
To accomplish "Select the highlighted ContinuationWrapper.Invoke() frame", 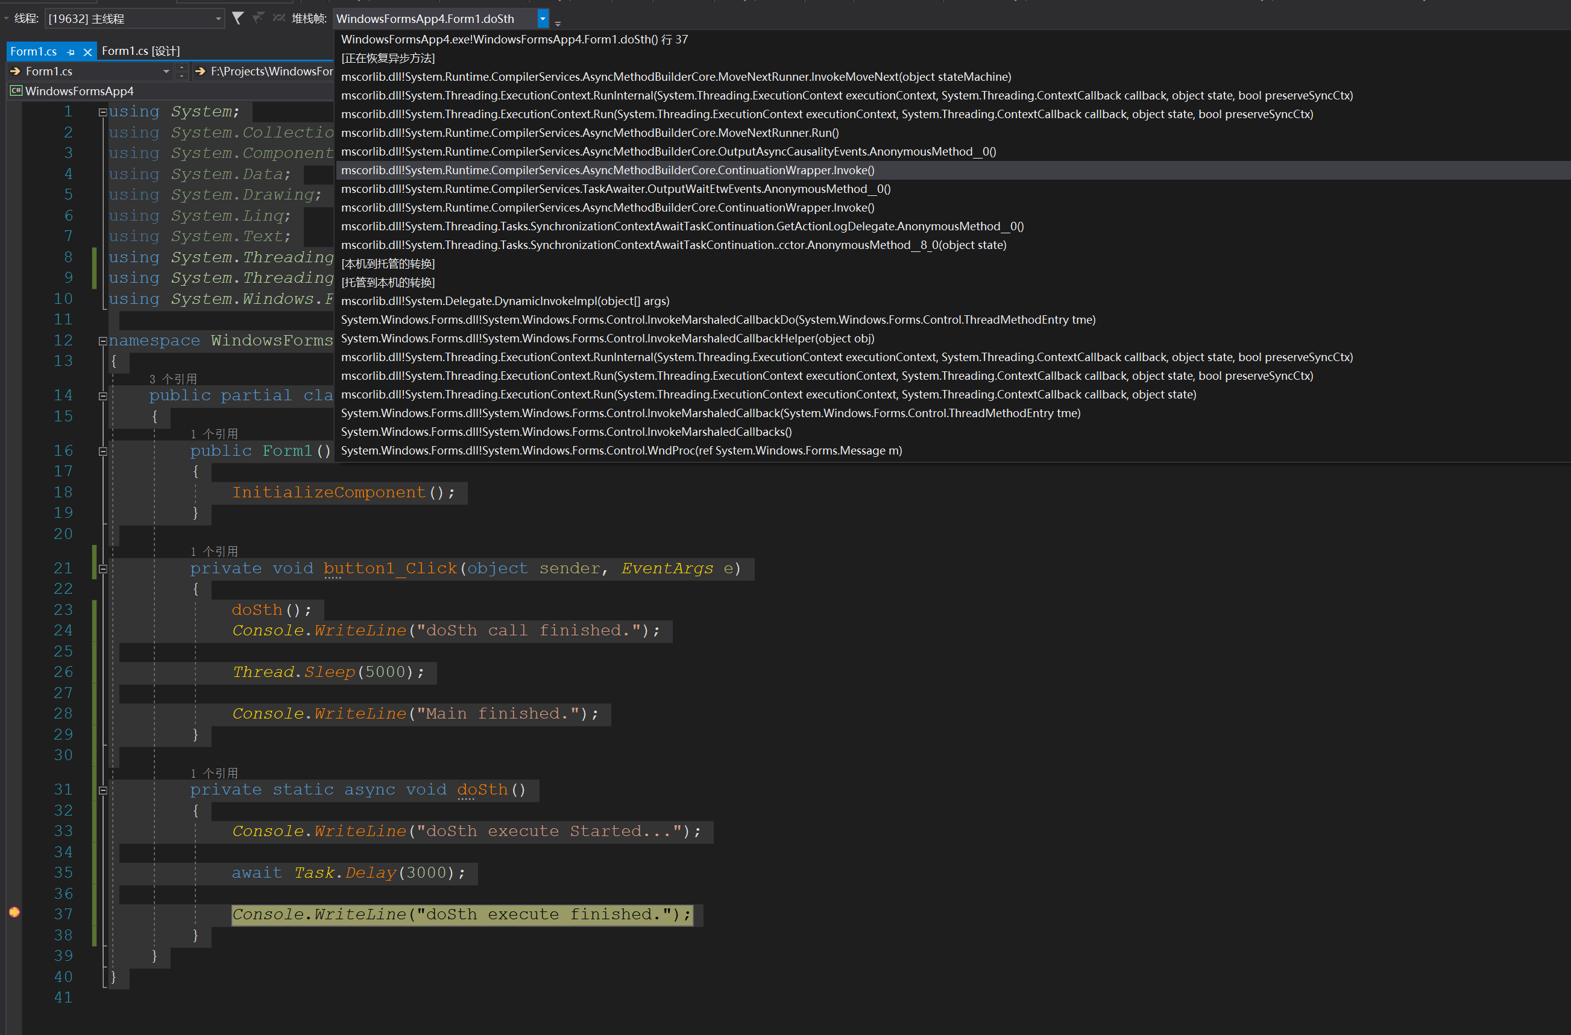I will [608, 171].
